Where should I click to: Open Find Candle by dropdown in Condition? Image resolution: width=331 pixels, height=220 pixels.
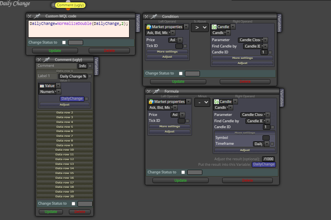pyautogui.click(x=265, y=46)
